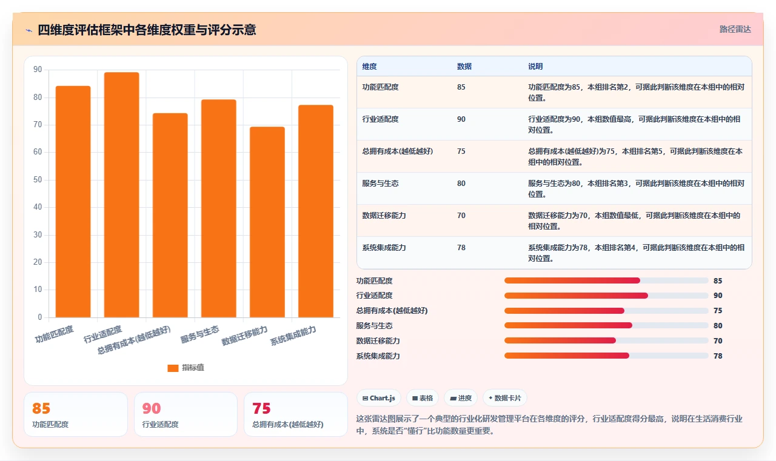Click the value 70 beside the 数据迁移能力 progress bar
This screenshot has width=776, height=461.
[x=718, y=341]
